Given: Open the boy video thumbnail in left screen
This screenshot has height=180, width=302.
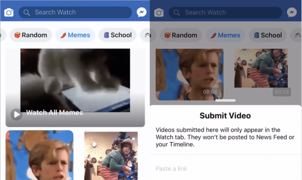Looking at the screenshot, I should click(40, 155).
